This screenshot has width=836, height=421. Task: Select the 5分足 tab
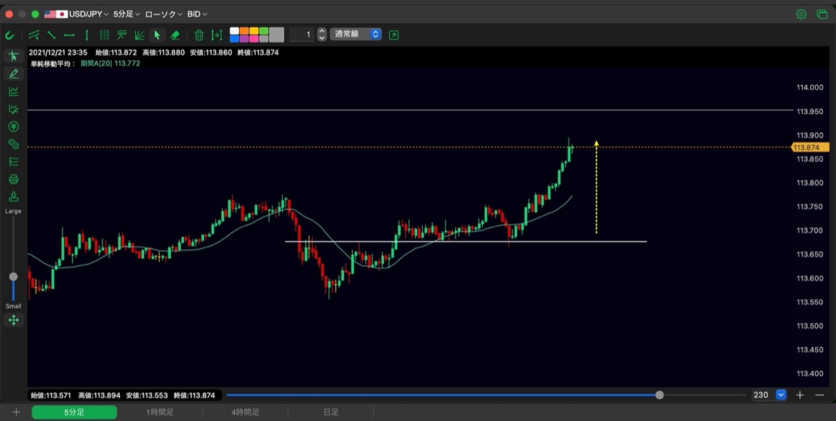point(75,413)
